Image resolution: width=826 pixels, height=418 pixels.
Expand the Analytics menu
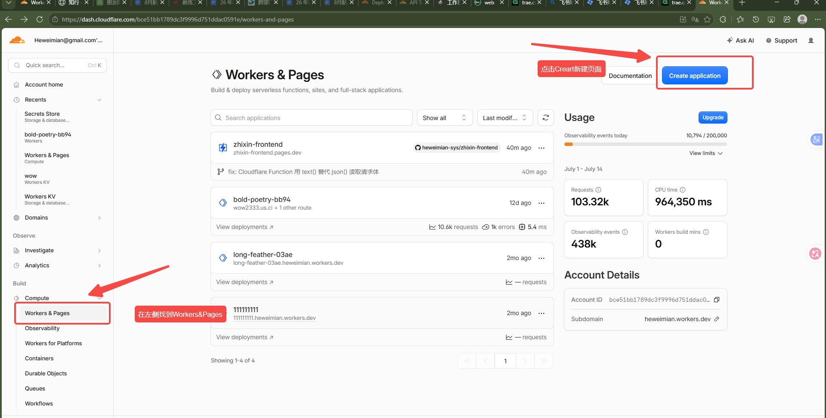click(x=99, y=266)
